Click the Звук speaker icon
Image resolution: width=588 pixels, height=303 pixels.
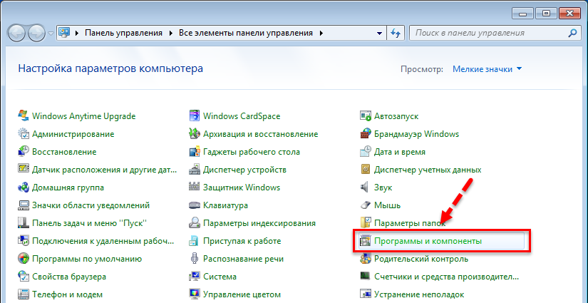pyautogui.click(x=366, y=188)
